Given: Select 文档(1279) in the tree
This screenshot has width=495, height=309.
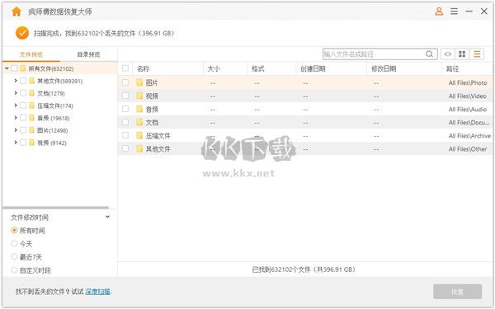Looking at the screenshot, I should coord(51,93).
